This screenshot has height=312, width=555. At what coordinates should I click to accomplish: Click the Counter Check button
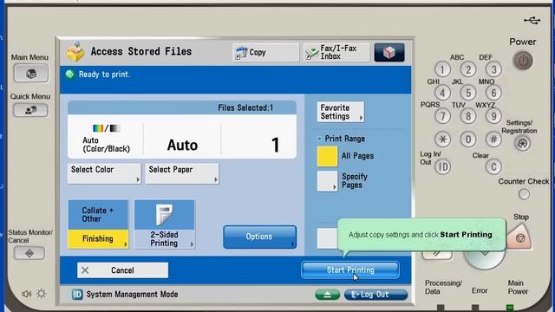(524, 194)
